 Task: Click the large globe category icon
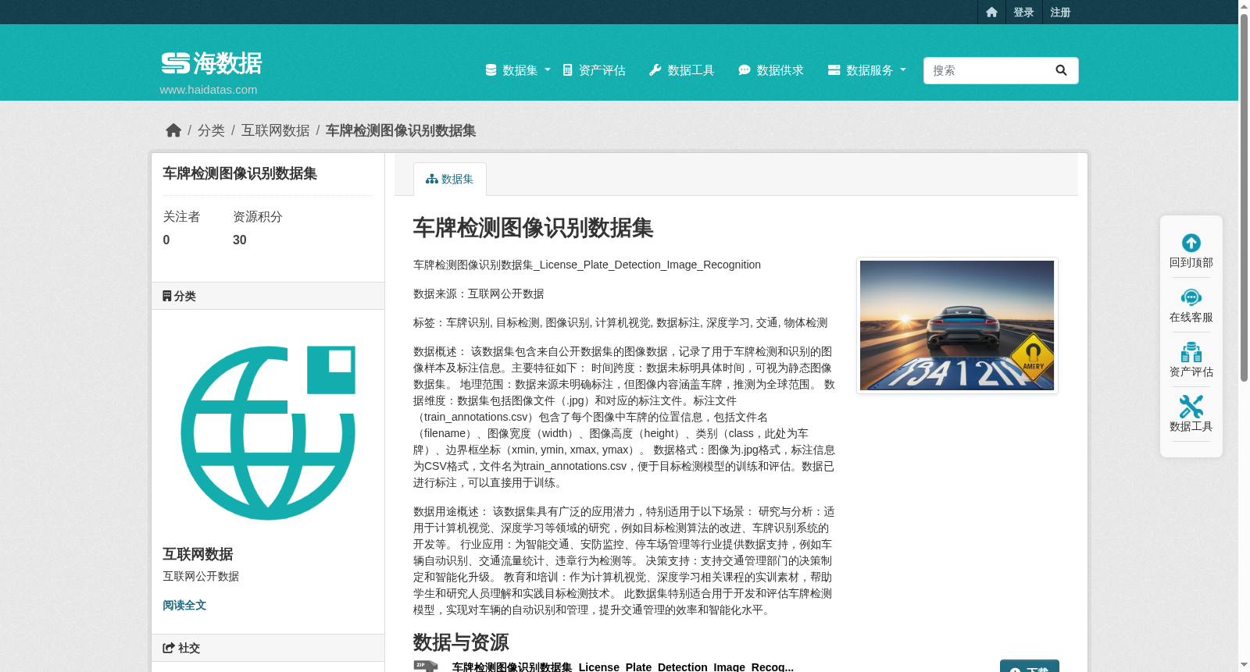click(268, 433)
